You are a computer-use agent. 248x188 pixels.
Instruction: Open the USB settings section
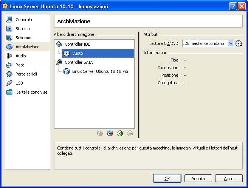[19, 83]
